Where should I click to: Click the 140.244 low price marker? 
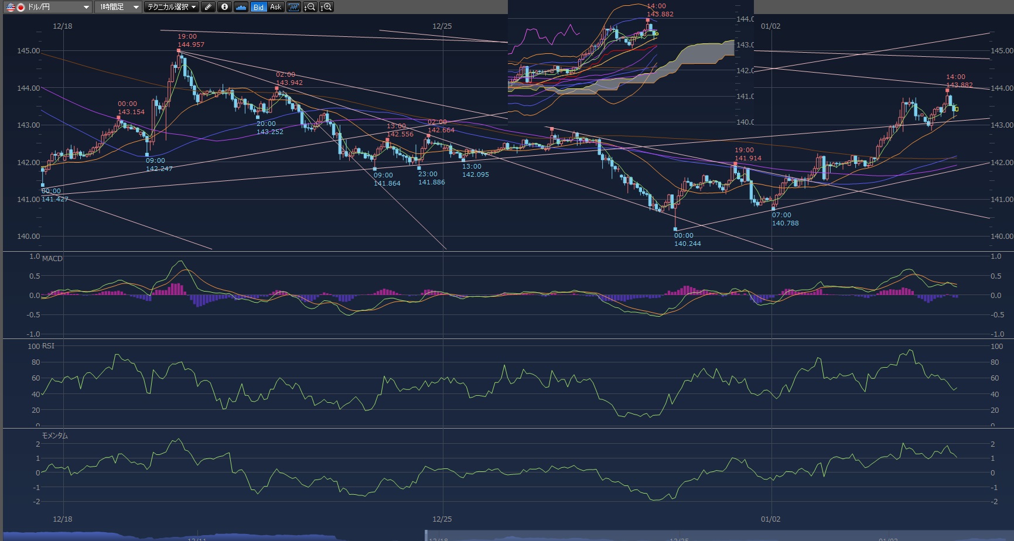(687, 244)
